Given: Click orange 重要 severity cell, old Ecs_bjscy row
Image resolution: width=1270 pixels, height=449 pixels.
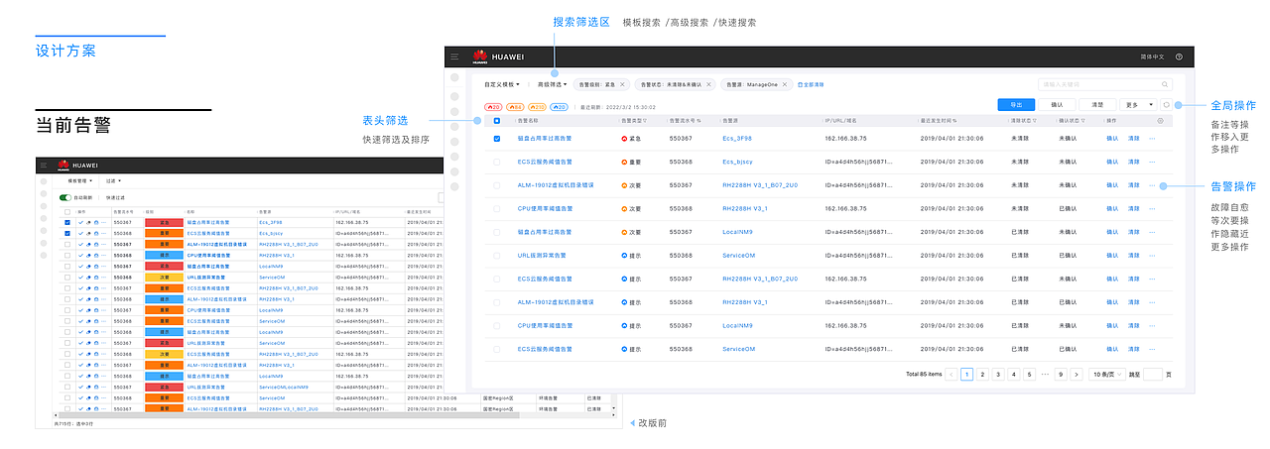Looking at the screenshot, I should point(164,233).
